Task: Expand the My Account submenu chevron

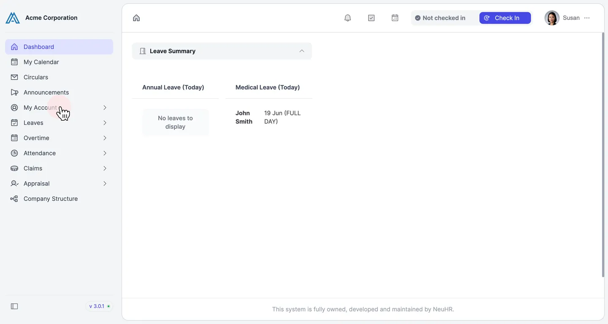Action: click(105, 108)
